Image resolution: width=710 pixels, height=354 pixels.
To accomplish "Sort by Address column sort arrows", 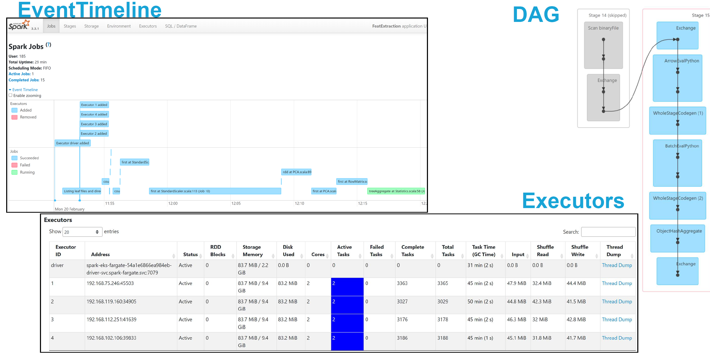I will coord(173,256).
